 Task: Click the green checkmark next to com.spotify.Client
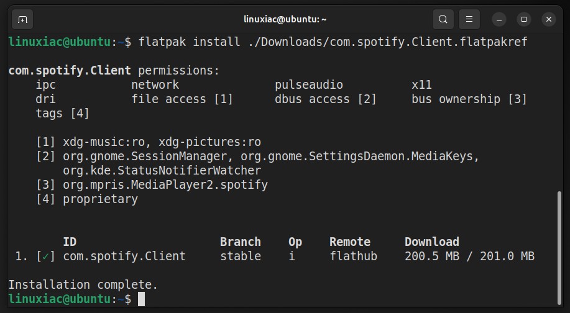[45, 256]
